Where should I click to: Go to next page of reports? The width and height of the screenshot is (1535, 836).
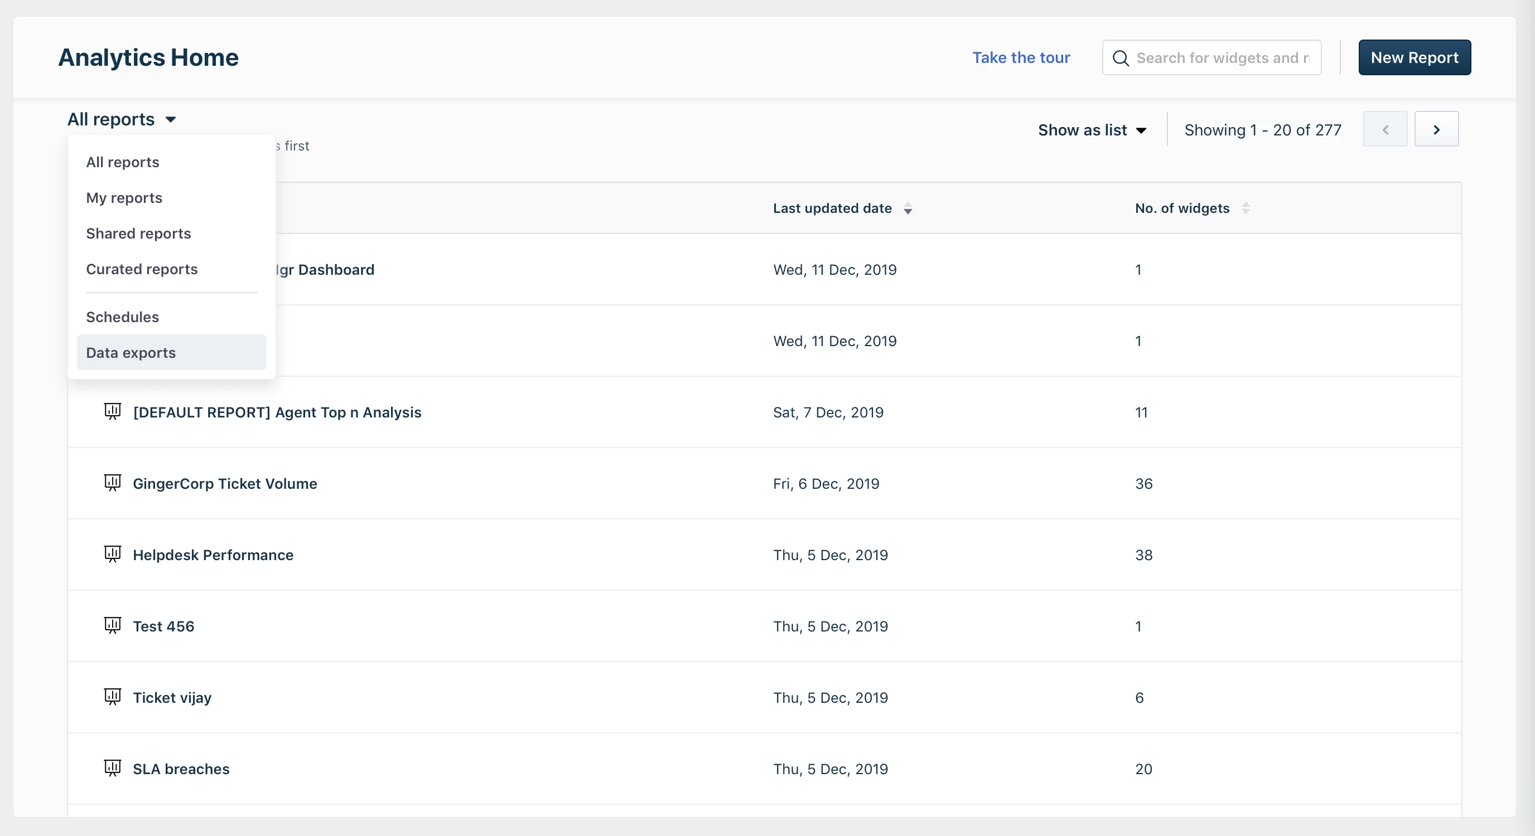point(1436,129)
